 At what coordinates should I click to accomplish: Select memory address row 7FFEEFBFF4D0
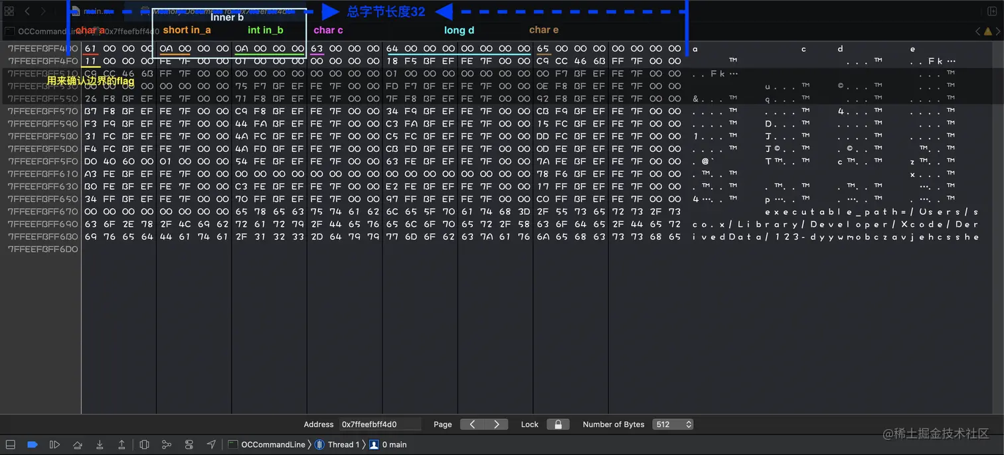click(x=42, y=48)
